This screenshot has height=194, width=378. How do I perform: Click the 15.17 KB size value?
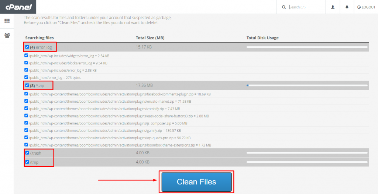pos(144,47)
